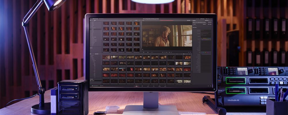This screenshot has width=288, height=115.
Task: Click the source viewer preview image
Action: coord(167,36)
